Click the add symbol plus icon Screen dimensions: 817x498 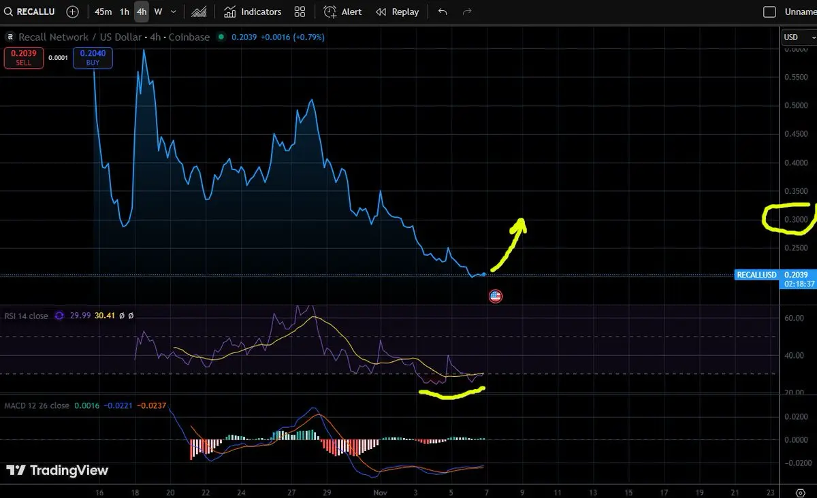pos(73,12)
